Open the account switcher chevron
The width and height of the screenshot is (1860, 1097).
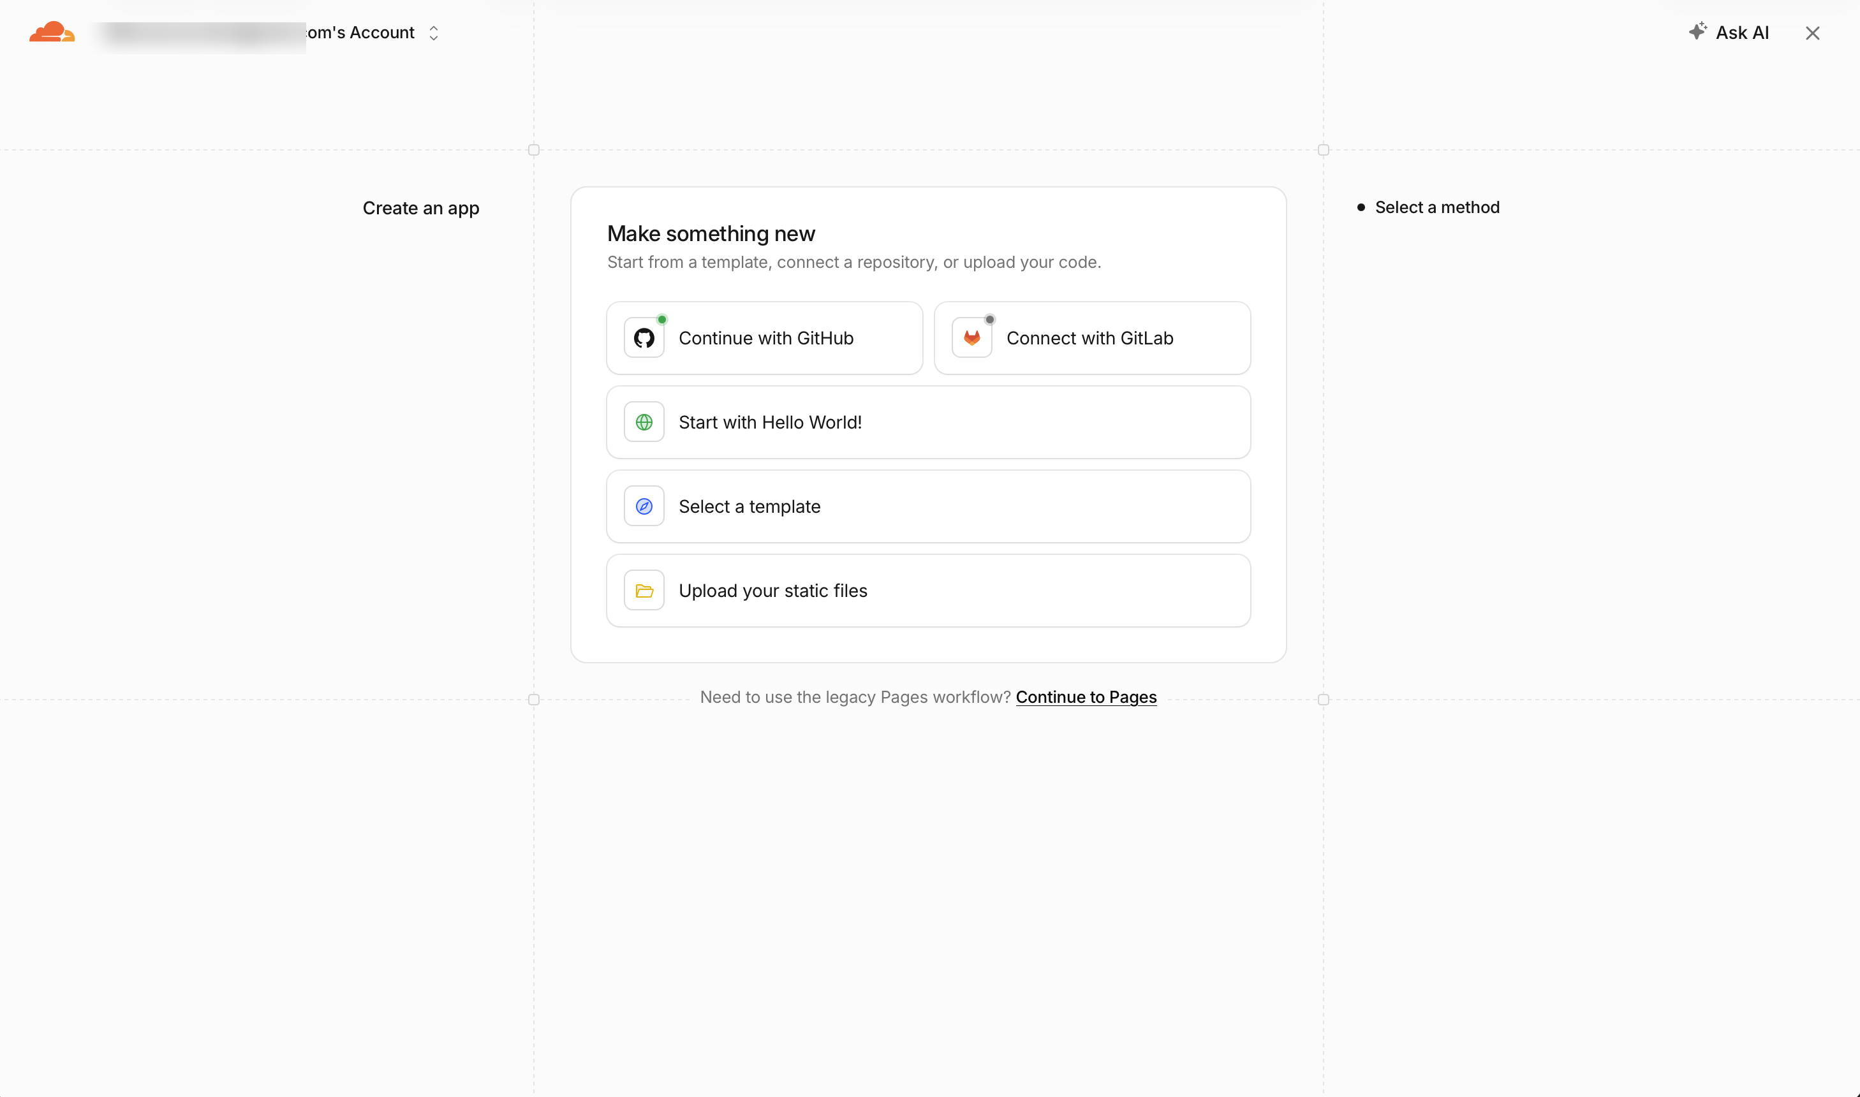pyautogui.click(x=434, y=33)
